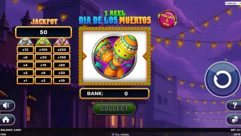Click the x10 maracas multiplier cell
241x136 pixels.
click(x=62, y=81)
